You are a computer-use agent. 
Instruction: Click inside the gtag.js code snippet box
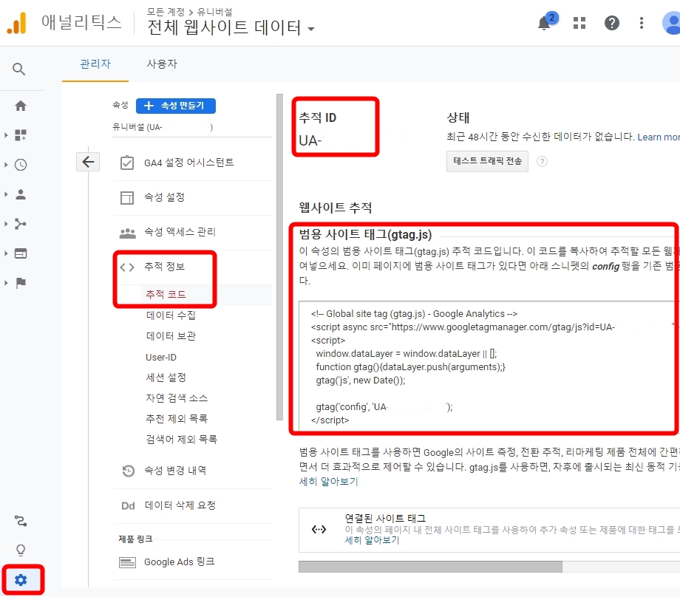pyautogui.click(x=489, y=366)
